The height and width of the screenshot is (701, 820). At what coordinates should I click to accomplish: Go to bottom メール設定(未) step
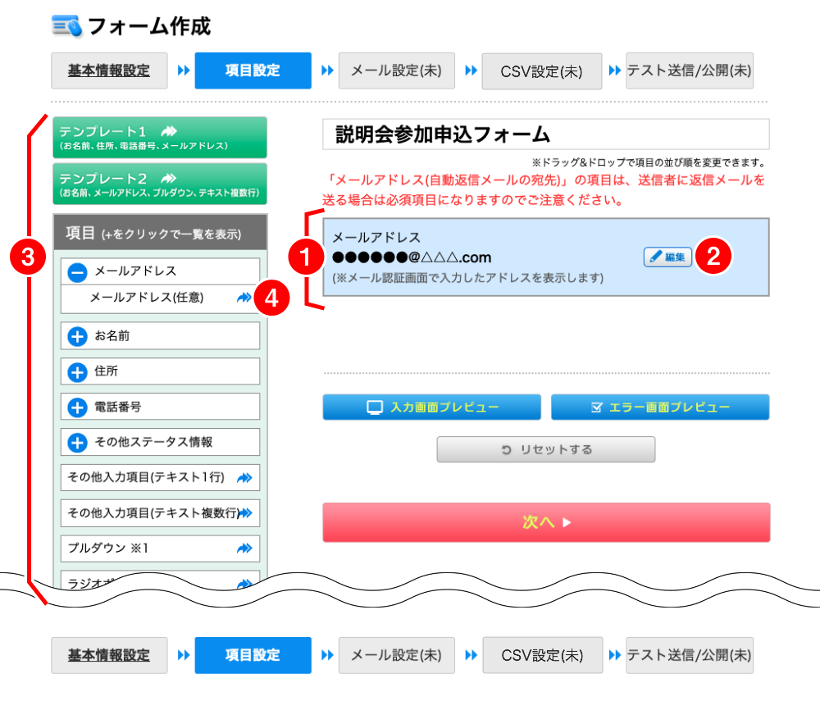[x=396, y=655]
